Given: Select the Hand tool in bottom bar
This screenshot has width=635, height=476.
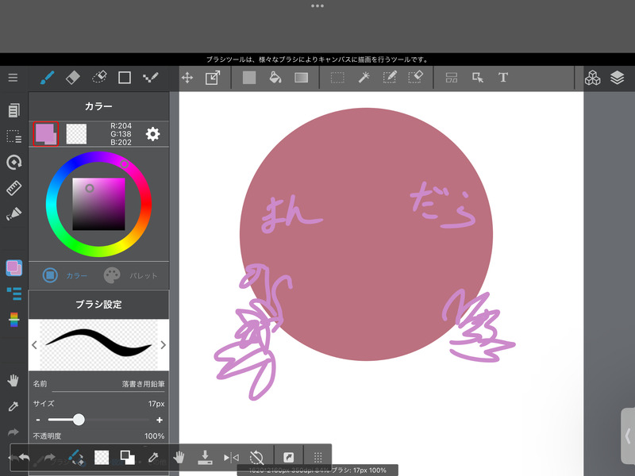Looking at the screenshot, I should coord(179,458).
